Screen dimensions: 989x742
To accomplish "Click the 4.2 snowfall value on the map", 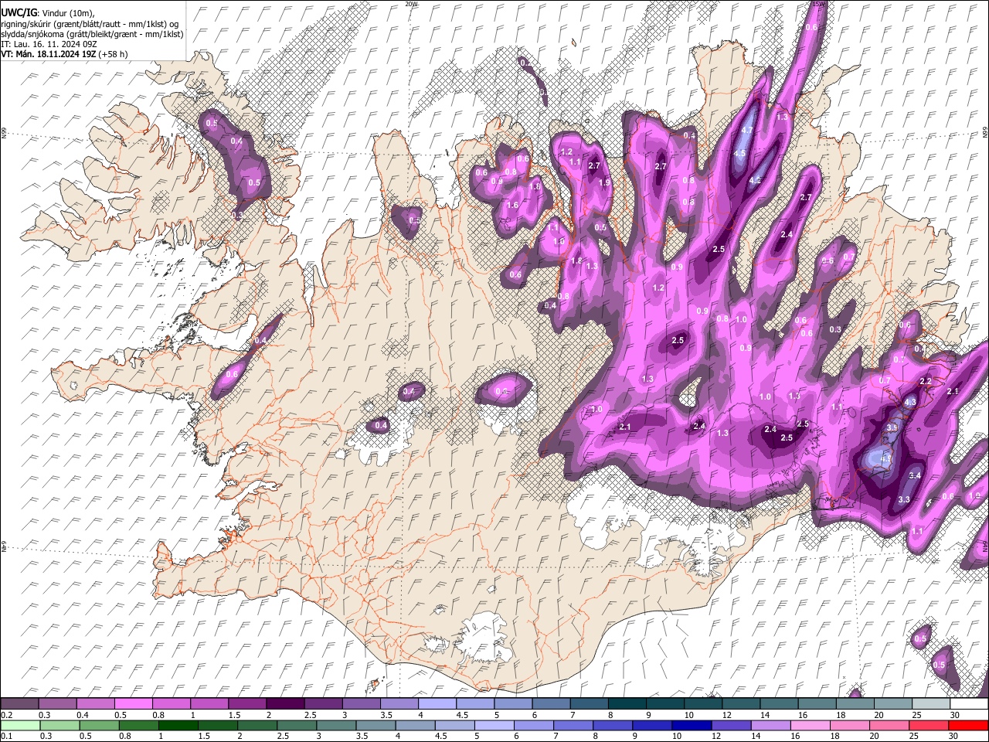I will 755,180.
